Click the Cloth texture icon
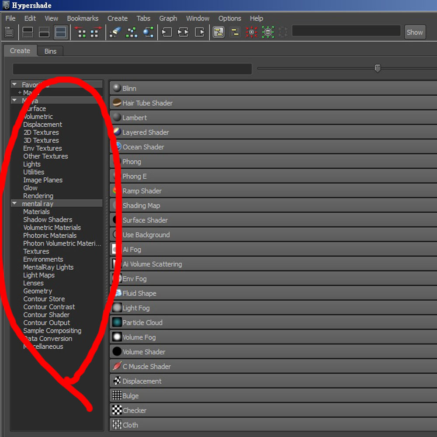 click(117, 424)
